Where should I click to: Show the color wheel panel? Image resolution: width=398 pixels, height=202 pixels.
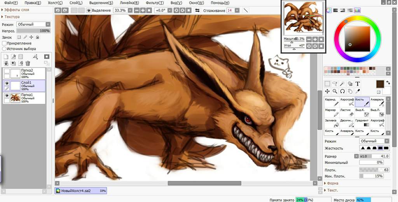point(328,10)
